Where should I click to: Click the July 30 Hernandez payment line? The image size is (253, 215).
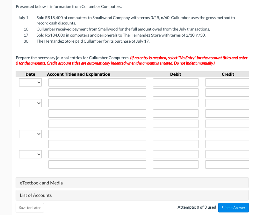pyautogui.click(x=93, y=41)
